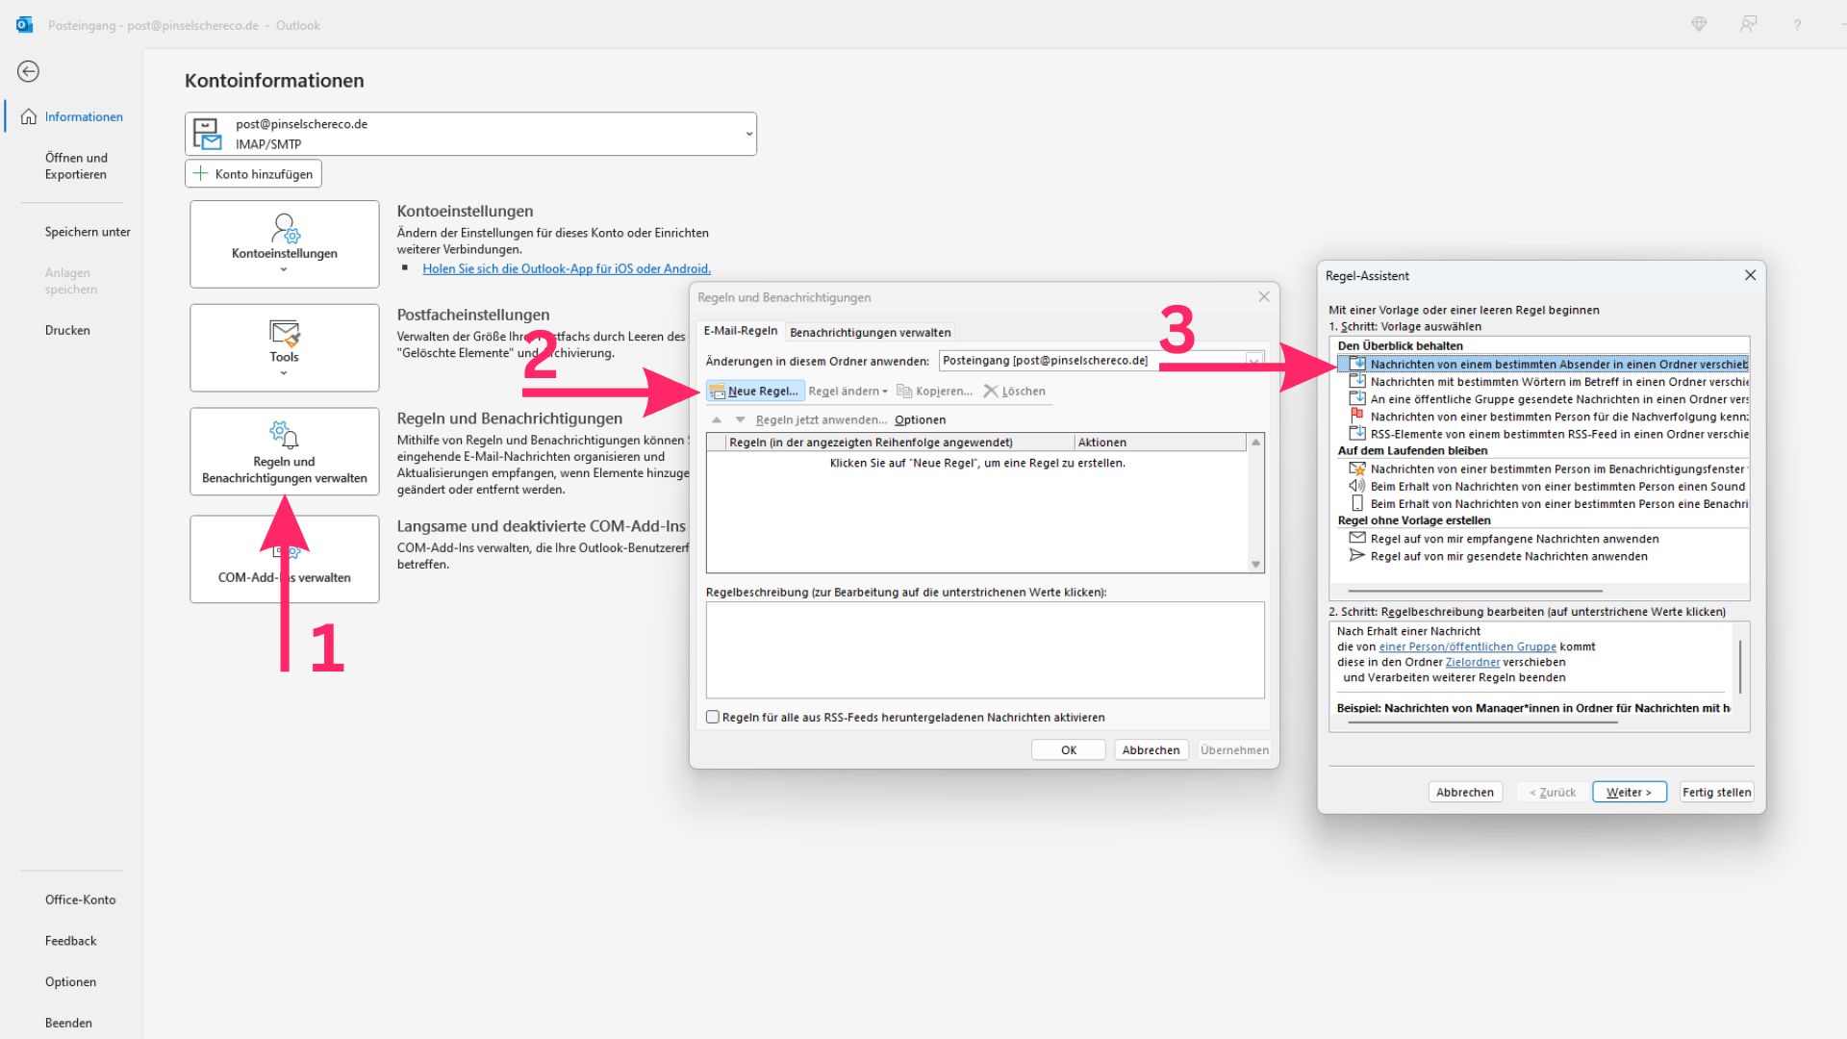Click the Zielordner link
Viewport: 1847px width, 1039px height.
tap(1473, 662)
